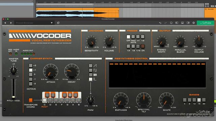
Task: Set octave to +1
Action: click(x=31, y=70)
